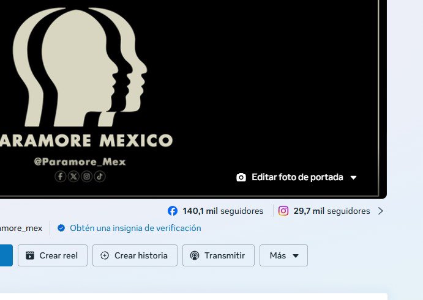Click the Crear reel button

[53, 255]
